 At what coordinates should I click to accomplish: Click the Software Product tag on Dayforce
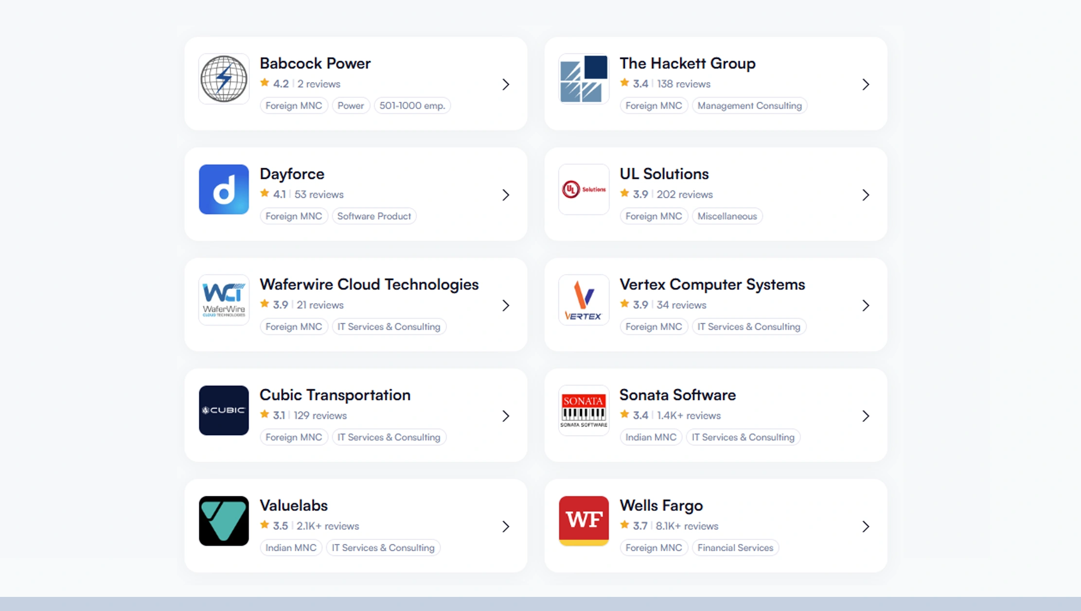[x=374, y=216]
